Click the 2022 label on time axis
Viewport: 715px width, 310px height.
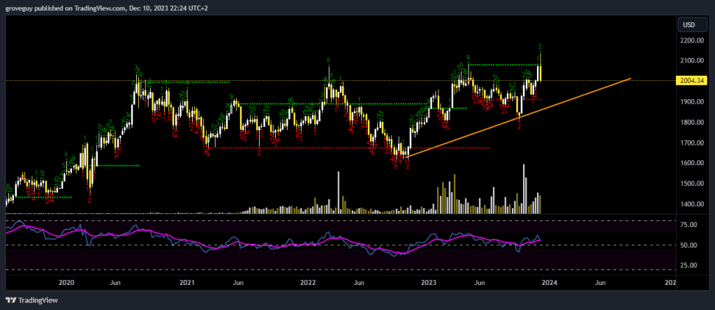(x=308, y=282)
